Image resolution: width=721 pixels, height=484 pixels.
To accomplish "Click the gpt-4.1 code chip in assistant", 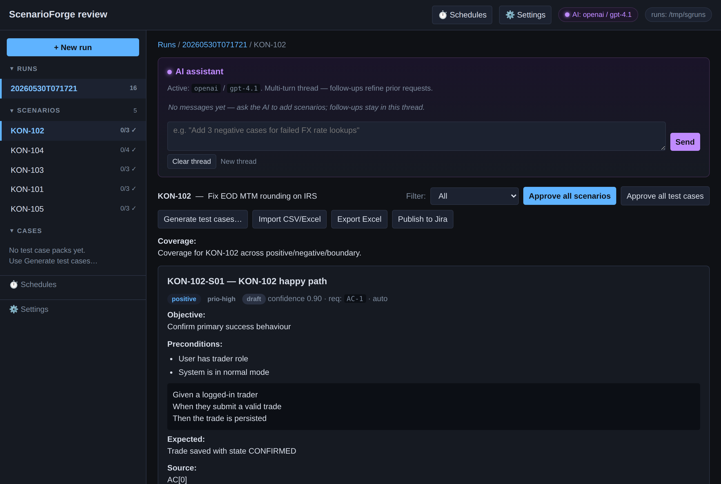I will (243, 88).
